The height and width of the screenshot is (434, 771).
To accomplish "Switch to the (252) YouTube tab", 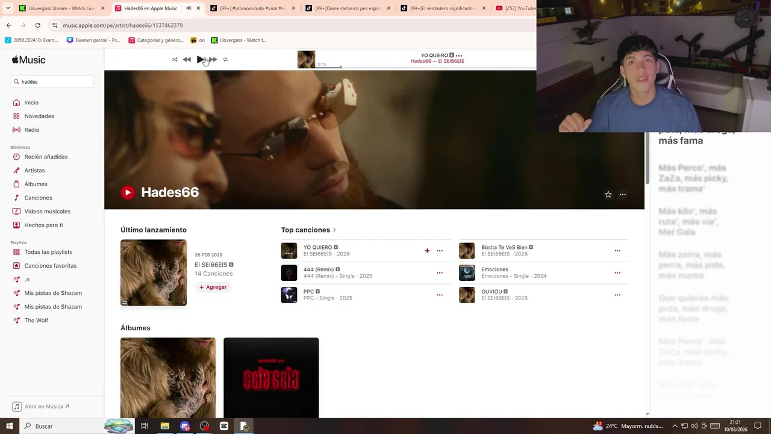I will [x=515, y=8].
